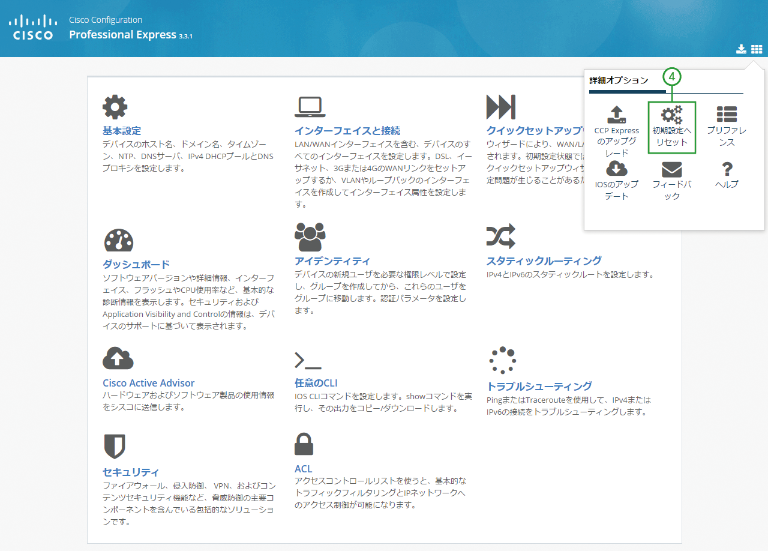Screen dimensions: 768x551
Task: Open the インターフェイスと接続 link
Action: (347, 131)
